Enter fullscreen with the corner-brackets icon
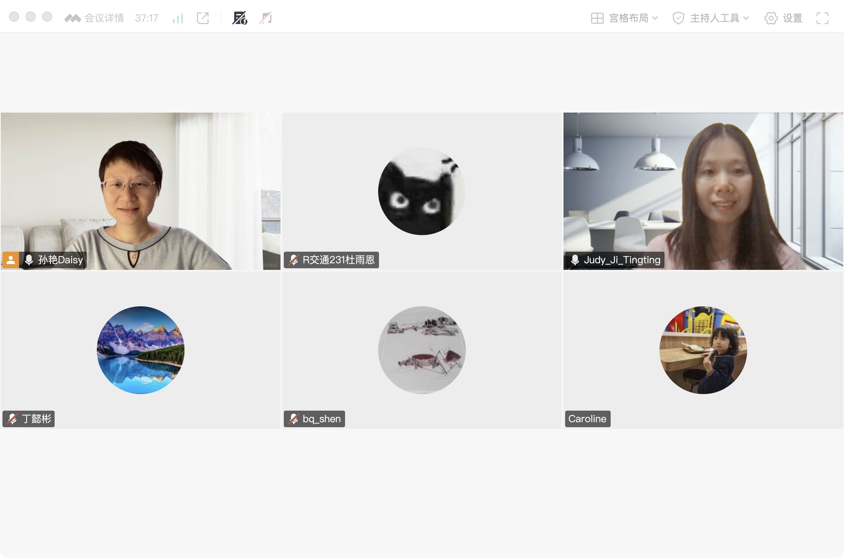 click(x=822, y=18)
